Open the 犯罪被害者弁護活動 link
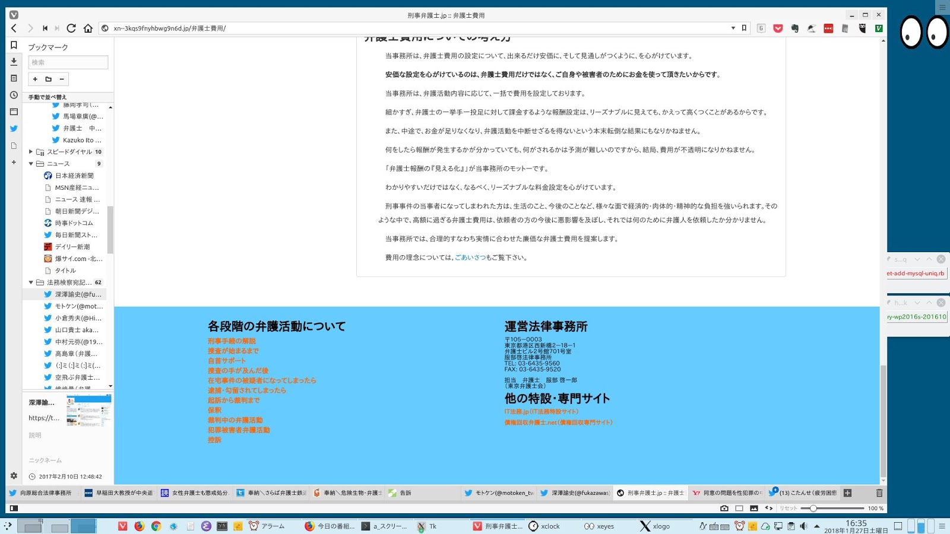Image resolution: width=950 pixels, height=534 pixels. click(x=239, y=430)
